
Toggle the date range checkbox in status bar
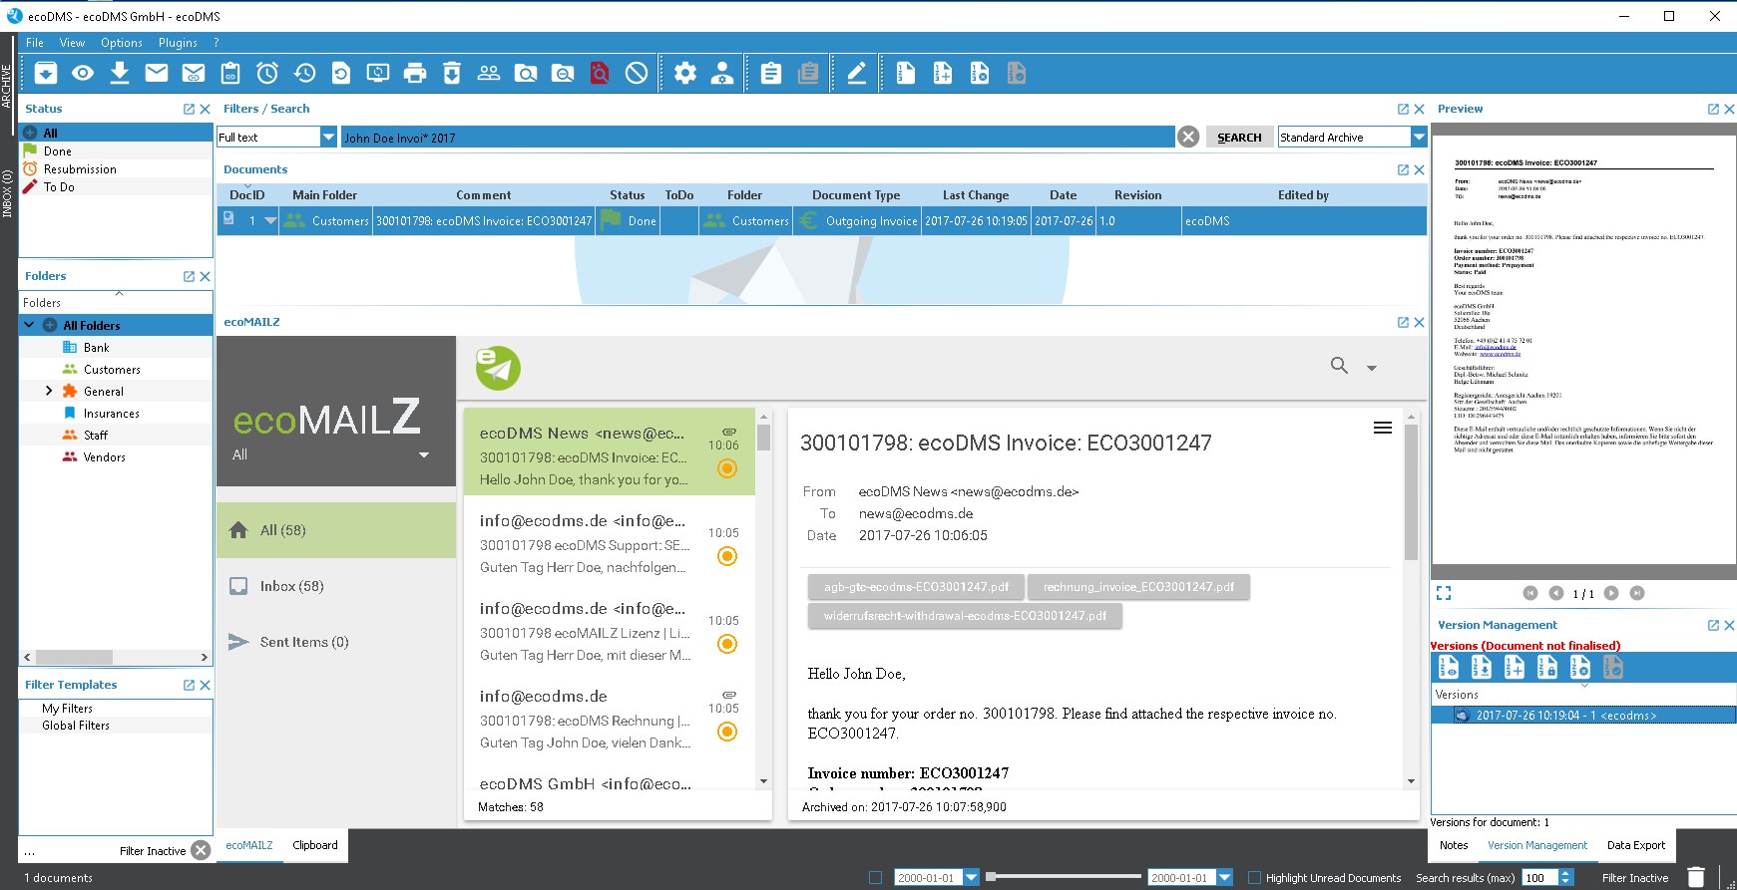(x=875, y=878)
